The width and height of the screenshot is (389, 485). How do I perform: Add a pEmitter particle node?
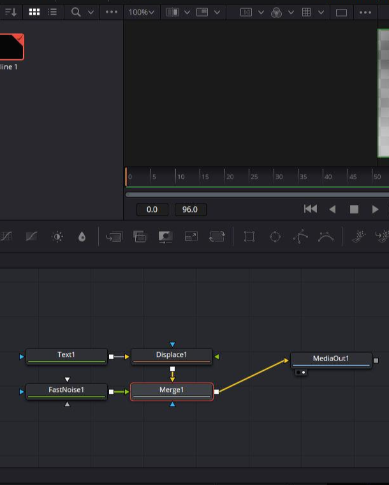(359, 237)
